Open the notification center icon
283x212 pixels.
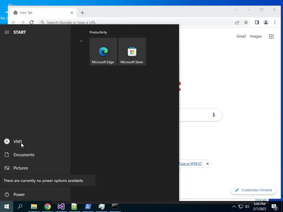274,207
